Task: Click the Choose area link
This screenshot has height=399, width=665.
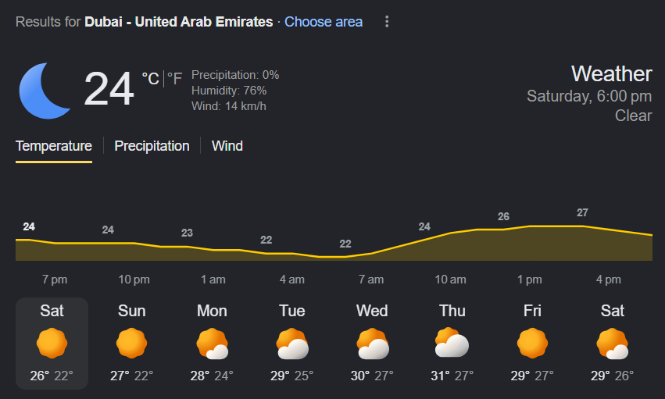Action: (x=324, y=22)
